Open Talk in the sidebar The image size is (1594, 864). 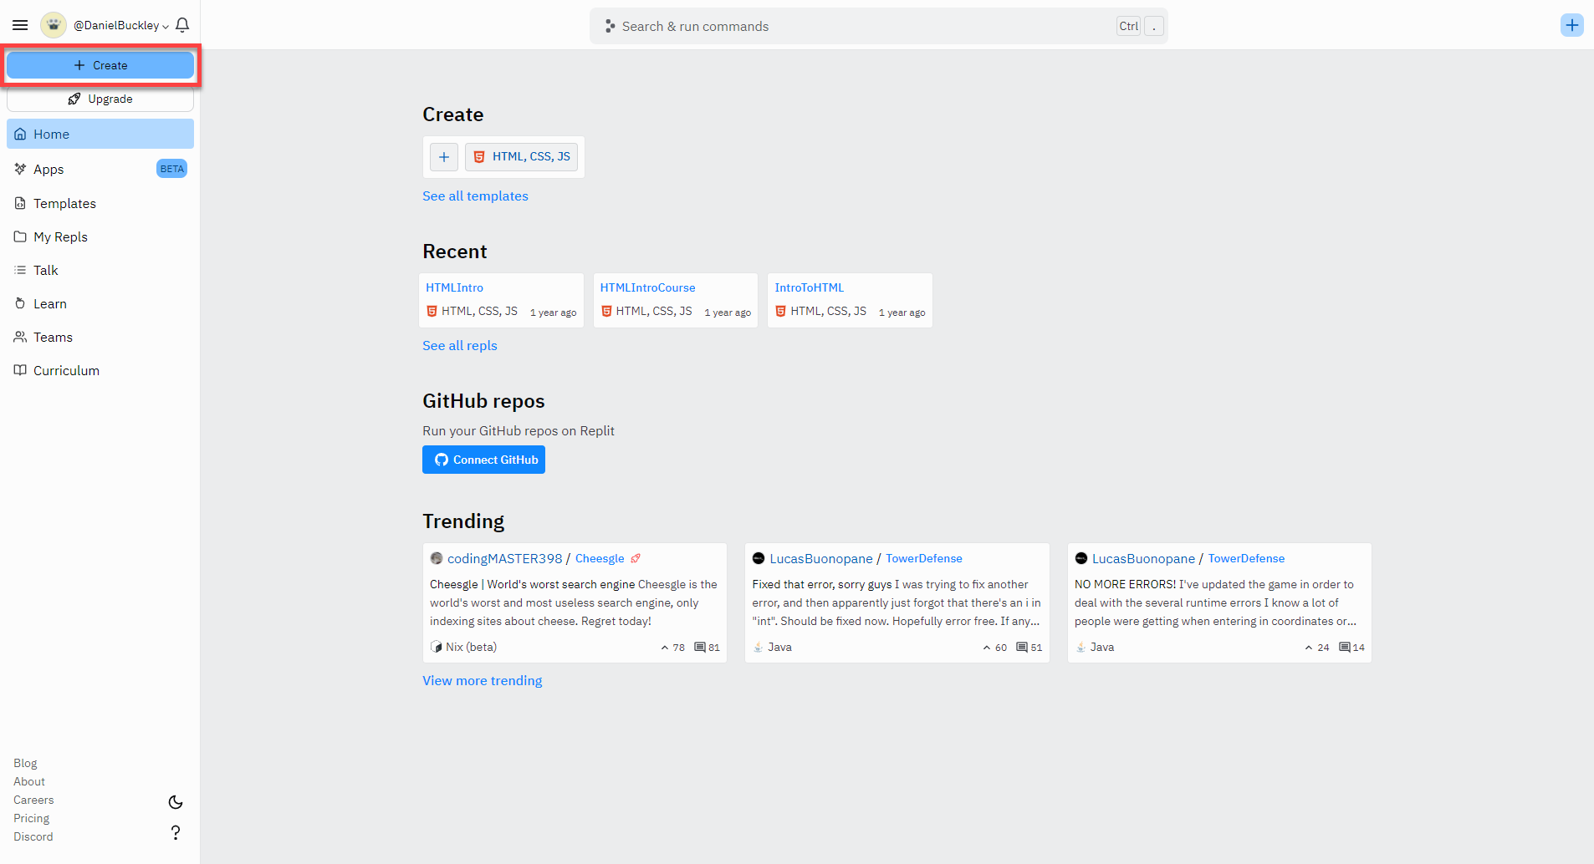[x=100, y=270]
